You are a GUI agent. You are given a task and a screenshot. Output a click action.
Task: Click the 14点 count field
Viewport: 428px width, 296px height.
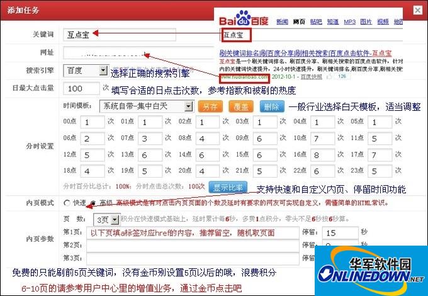(x=208, y=155)
